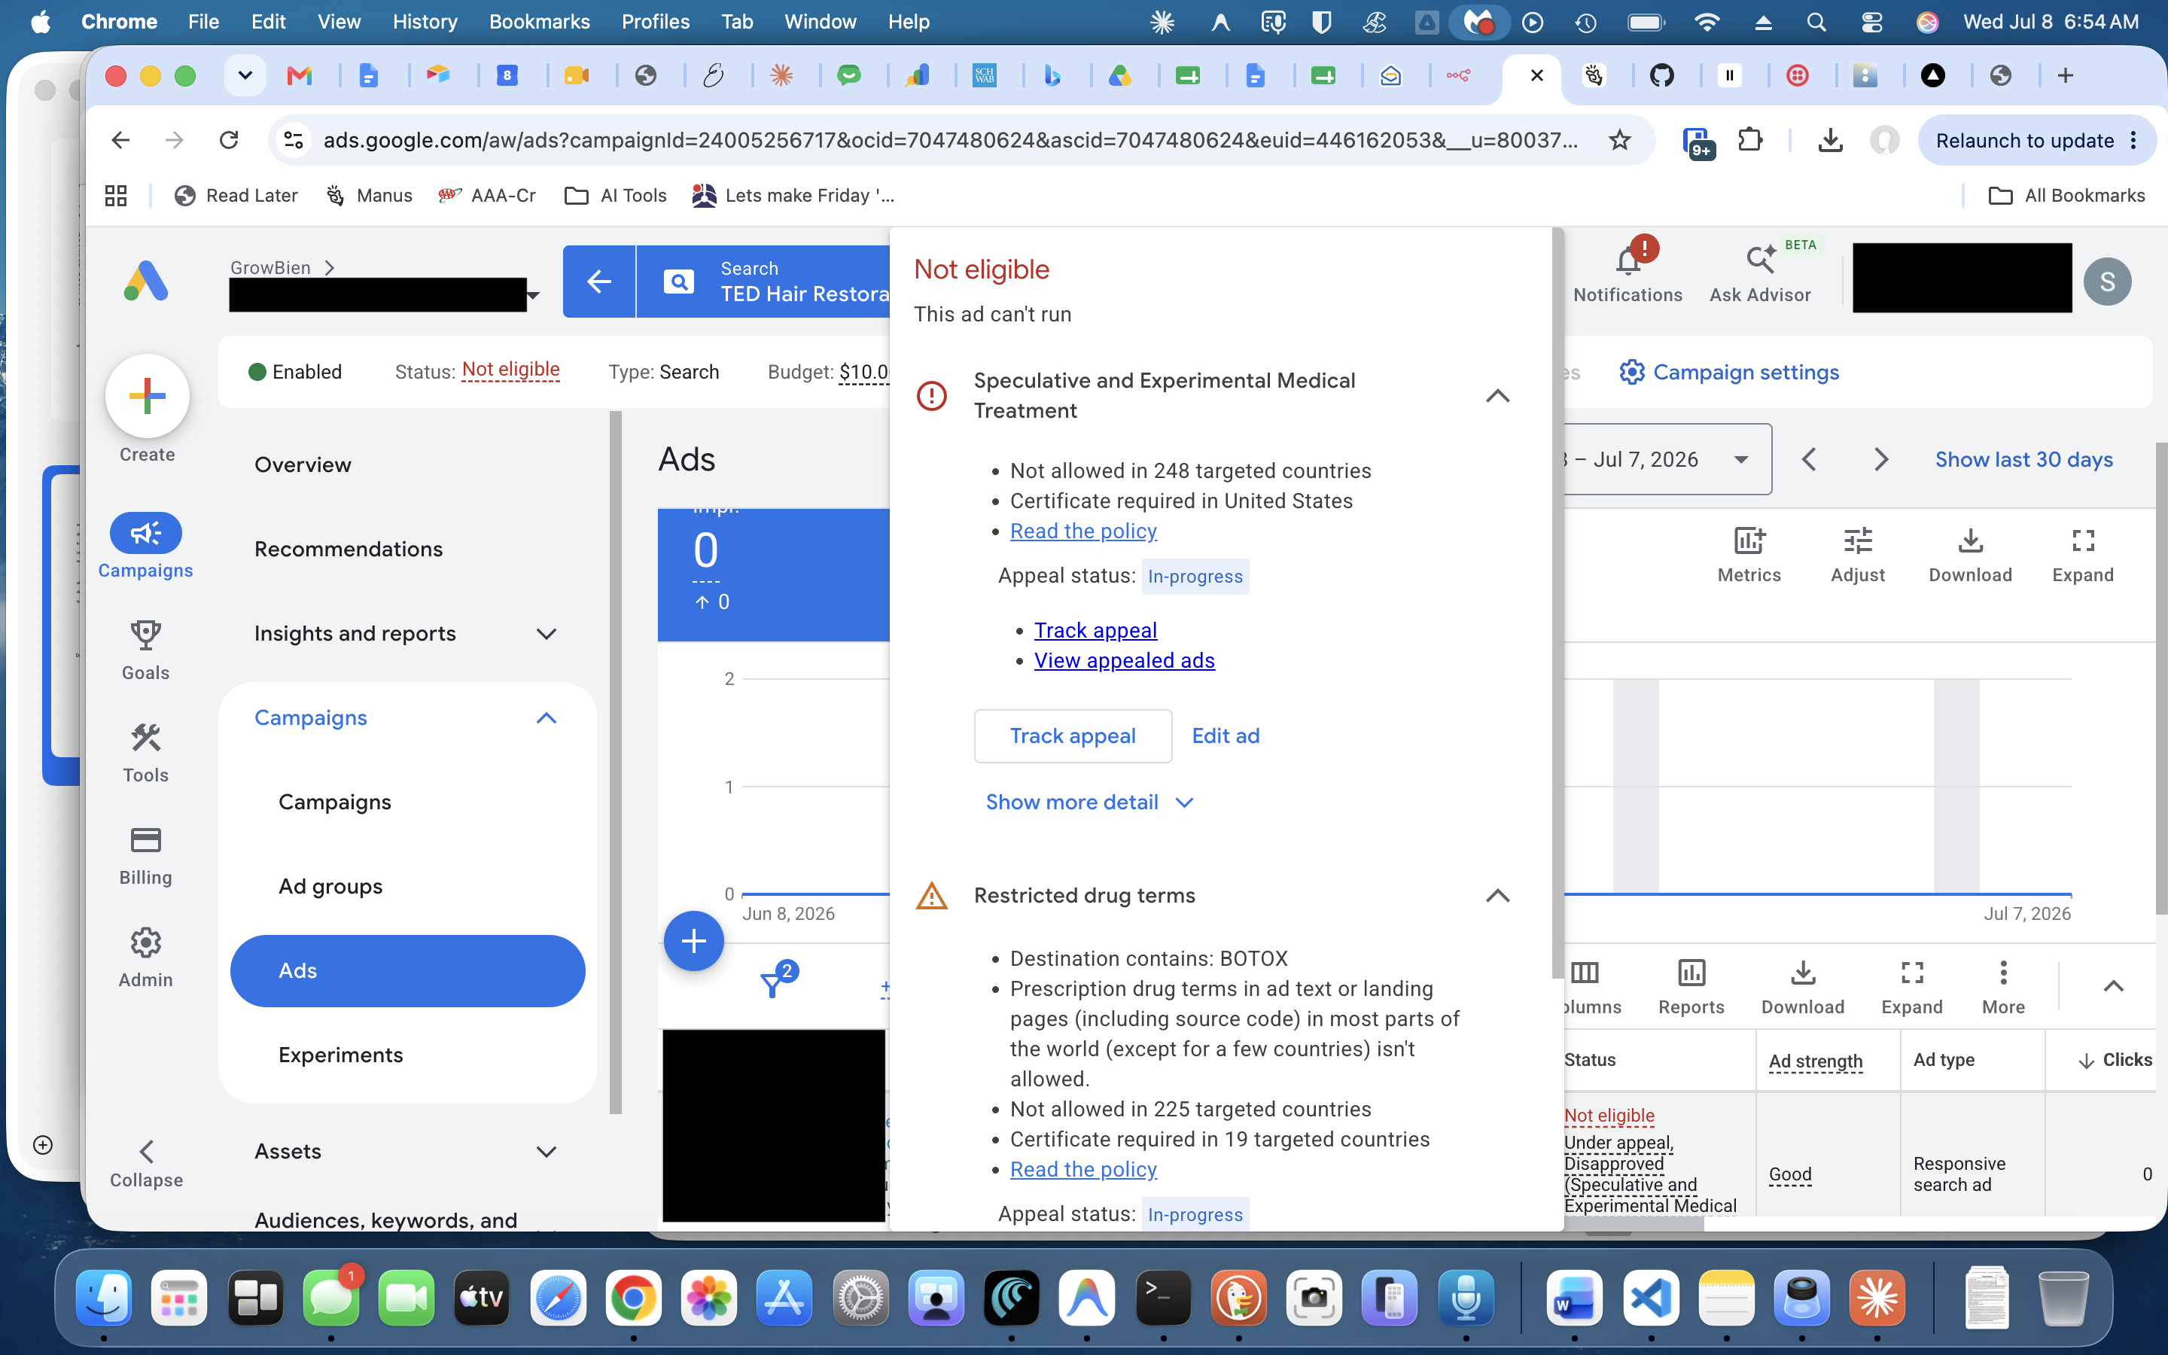Collapse the sidebar navigation
The image size is (2168, 1355).
coord(146,1164)
